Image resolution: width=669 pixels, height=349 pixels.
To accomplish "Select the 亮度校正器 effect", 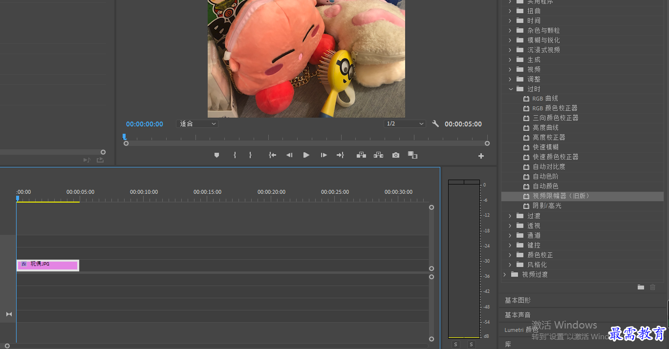I will pyautogui.click(x=549, y=138).
